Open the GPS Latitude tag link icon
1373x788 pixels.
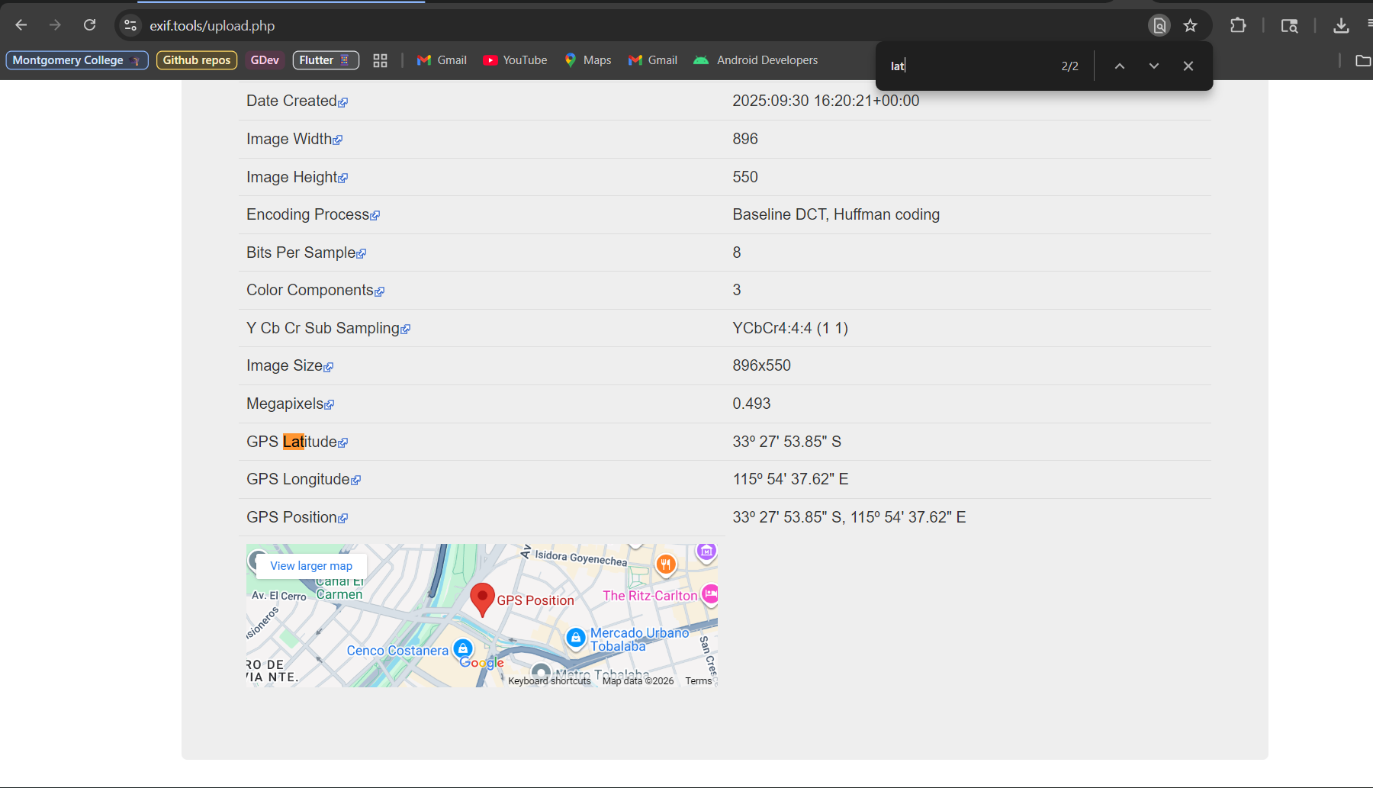coord(343,443)
